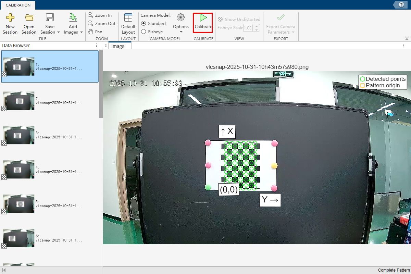
Task: Open the CALIBRATION ribbon tab
Action: (x=18, y=5)
